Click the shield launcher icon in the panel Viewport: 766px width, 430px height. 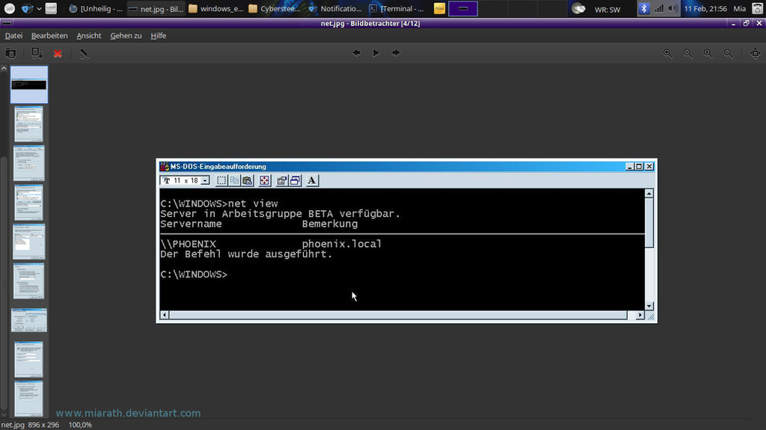27,8
